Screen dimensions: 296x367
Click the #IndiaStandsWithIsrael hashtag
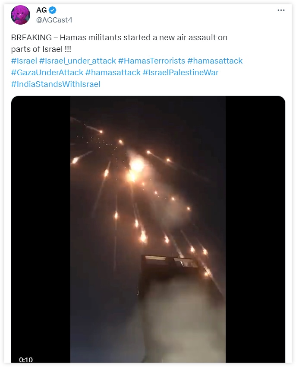click(x=56, y=84)
